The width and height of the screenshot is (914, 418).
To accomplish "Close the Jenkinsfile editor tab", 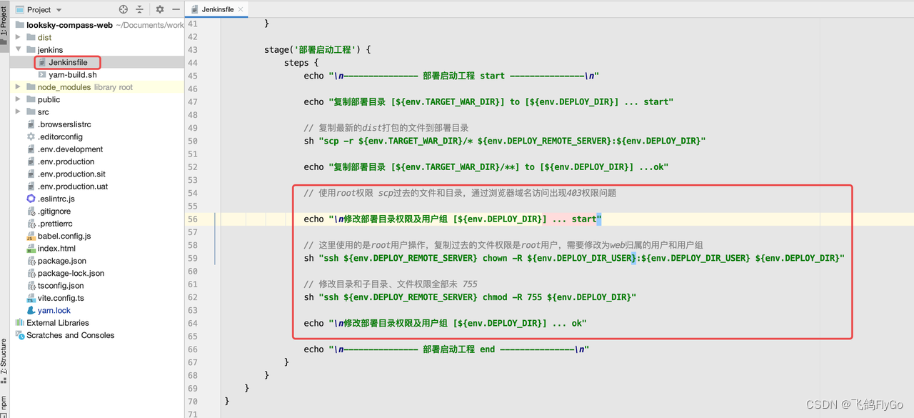I will (x=241, y=9).
